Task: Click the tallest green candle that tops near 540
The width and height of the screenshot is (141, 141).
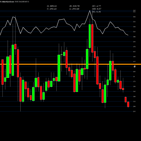Action: (90, 36)
